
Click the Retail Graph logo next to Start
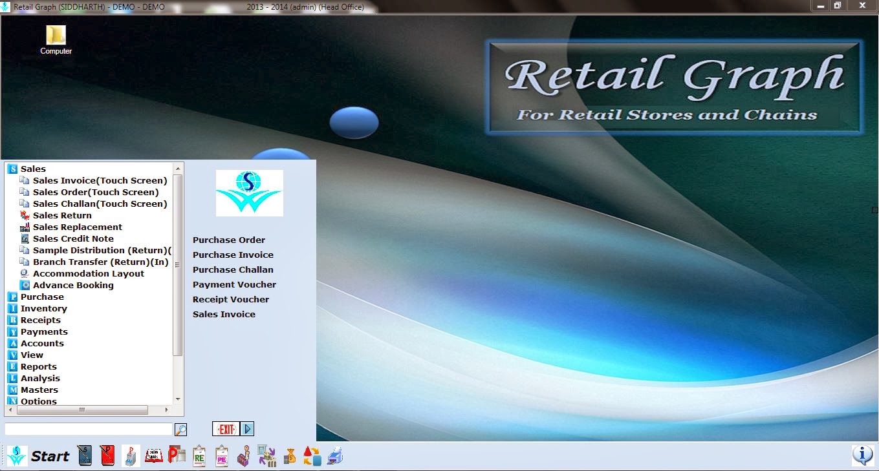tap(17, 456)
